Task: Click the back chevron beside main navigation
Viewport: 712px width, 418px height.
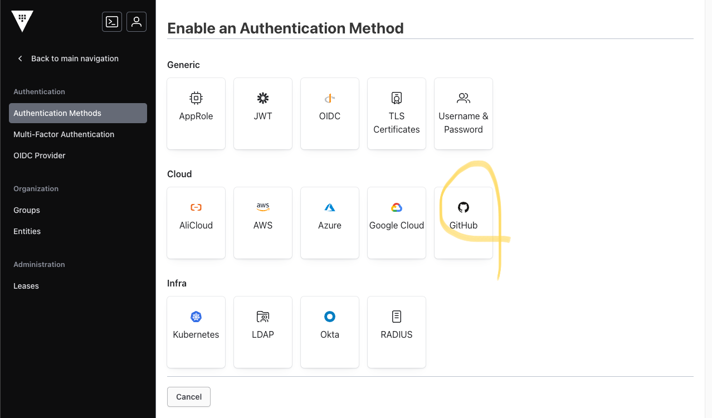Action: click(x=20, y=59)
